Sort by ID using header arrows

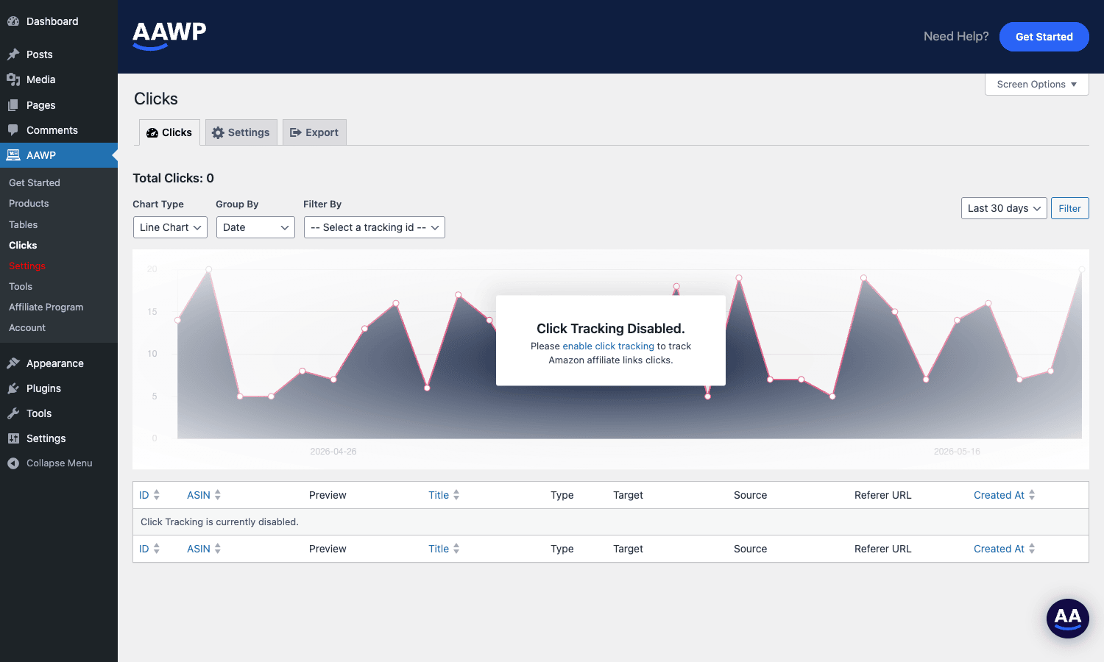tap(157, 495)
